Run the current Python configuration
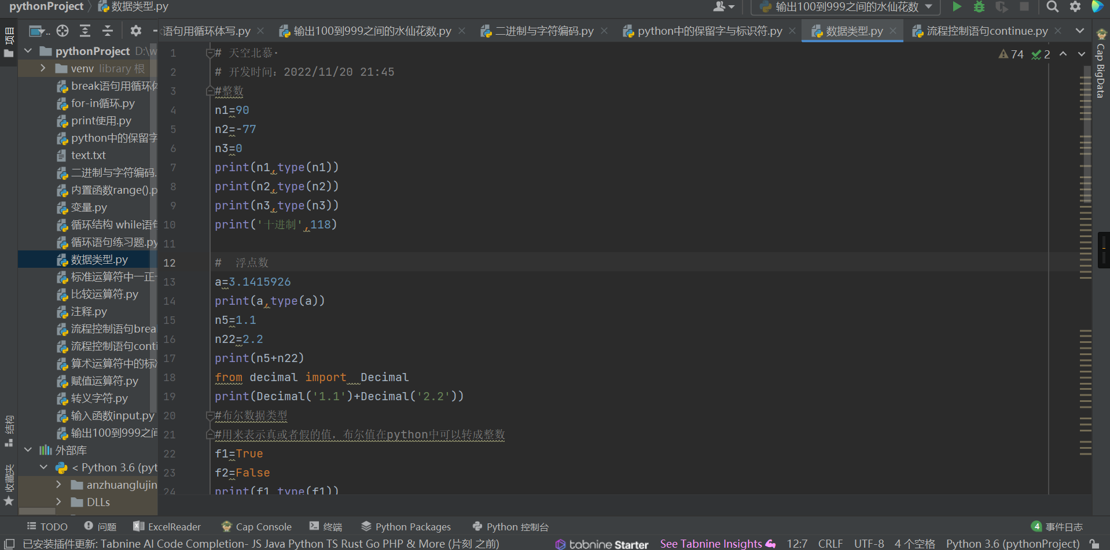 (956, 7)
